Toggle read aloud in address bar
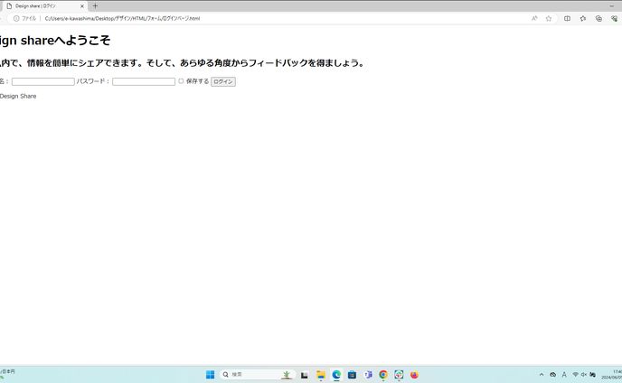622x383 pixels. pyautogui.click(x=534, y=18)
